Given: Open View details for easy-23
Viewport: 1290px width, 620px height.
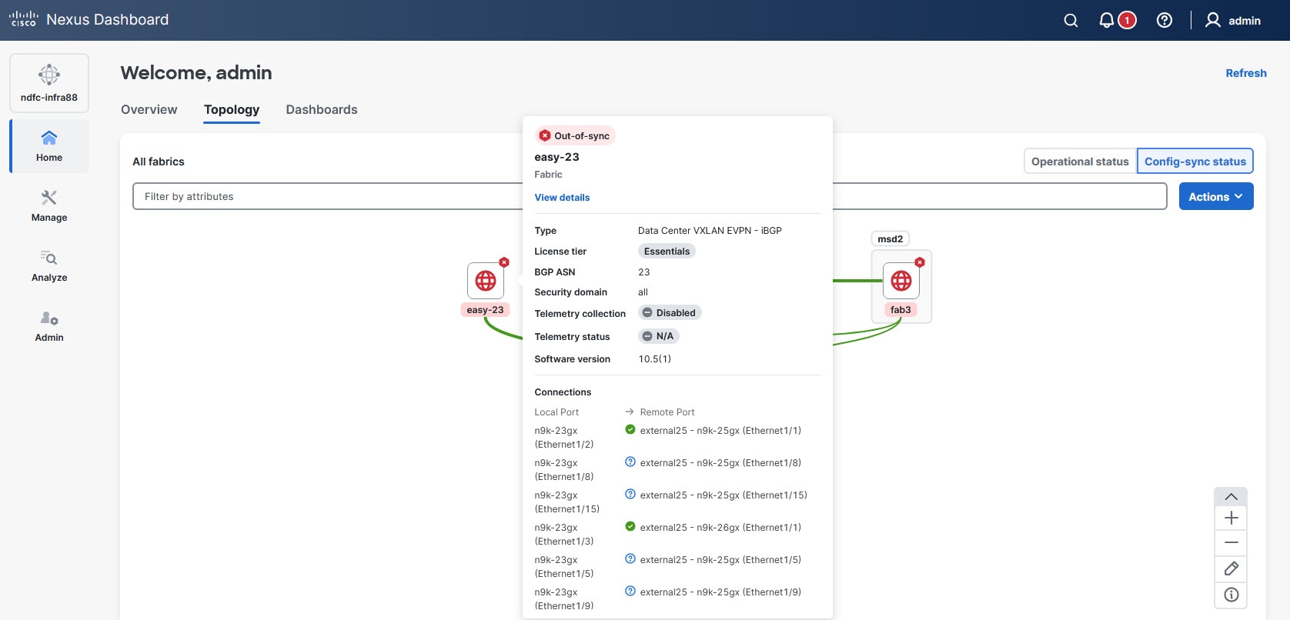Looking at the screenshot, I should (x=562, y=198).
